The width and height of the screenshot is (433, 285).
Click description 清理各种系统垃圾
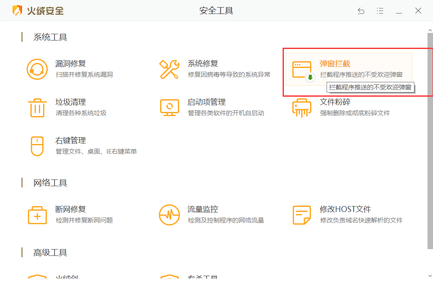(81, 113)
